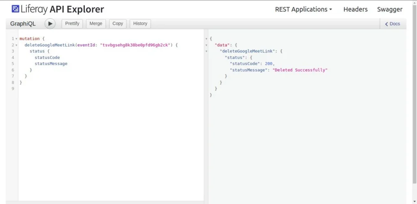Click statusCode on line 4 of the query
The image size is (417, 204).
click(x=47, y=58)
